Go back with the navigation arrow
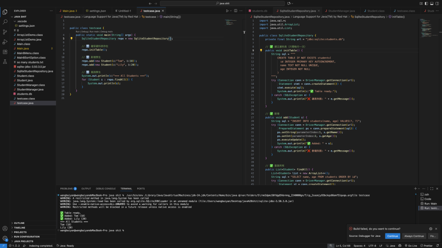442x248 pixels. pyautogui.click(x=150, y=3)
